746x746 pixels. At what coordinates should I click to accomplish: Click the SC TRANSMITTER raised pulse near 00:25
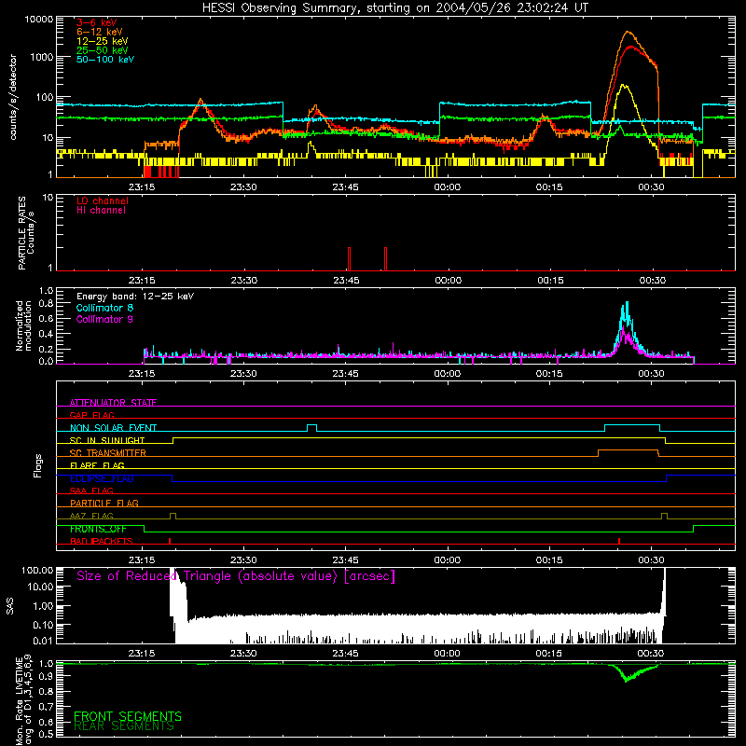click(628, 452)
